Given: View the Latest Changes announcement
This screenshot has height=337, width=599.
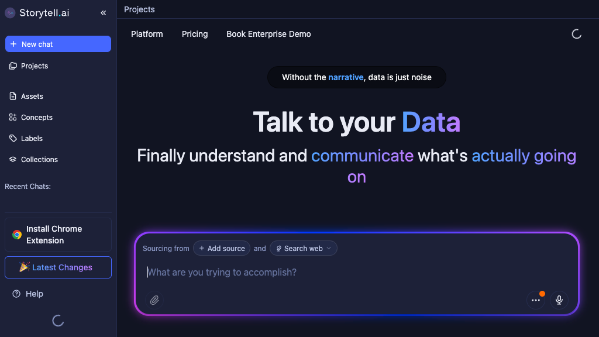Looking at the screenshot, I should pos(58,267).
